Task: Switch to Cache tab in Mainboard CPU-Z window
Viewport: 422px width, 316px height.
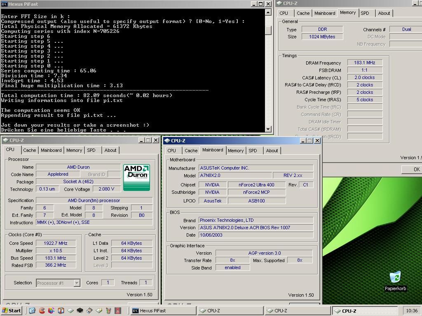Action: point(191,151)
